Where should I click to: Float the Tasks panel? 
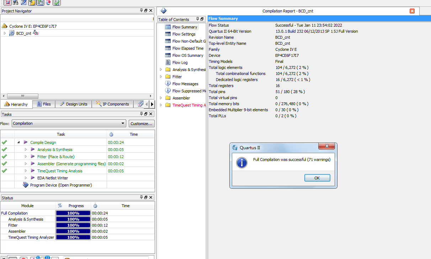[146, 114]
